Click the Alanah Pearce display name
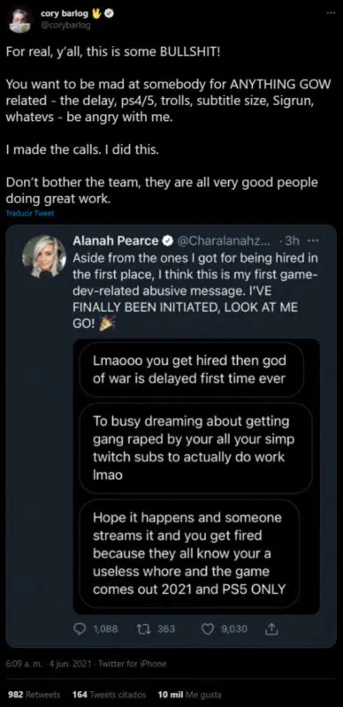This screenshot has width=343, height=707. (x=116, y=241)
